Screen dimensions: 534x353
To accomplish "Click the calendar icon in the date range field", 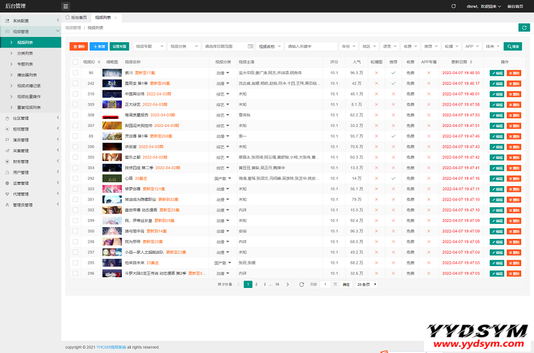I will click(249, 46).
